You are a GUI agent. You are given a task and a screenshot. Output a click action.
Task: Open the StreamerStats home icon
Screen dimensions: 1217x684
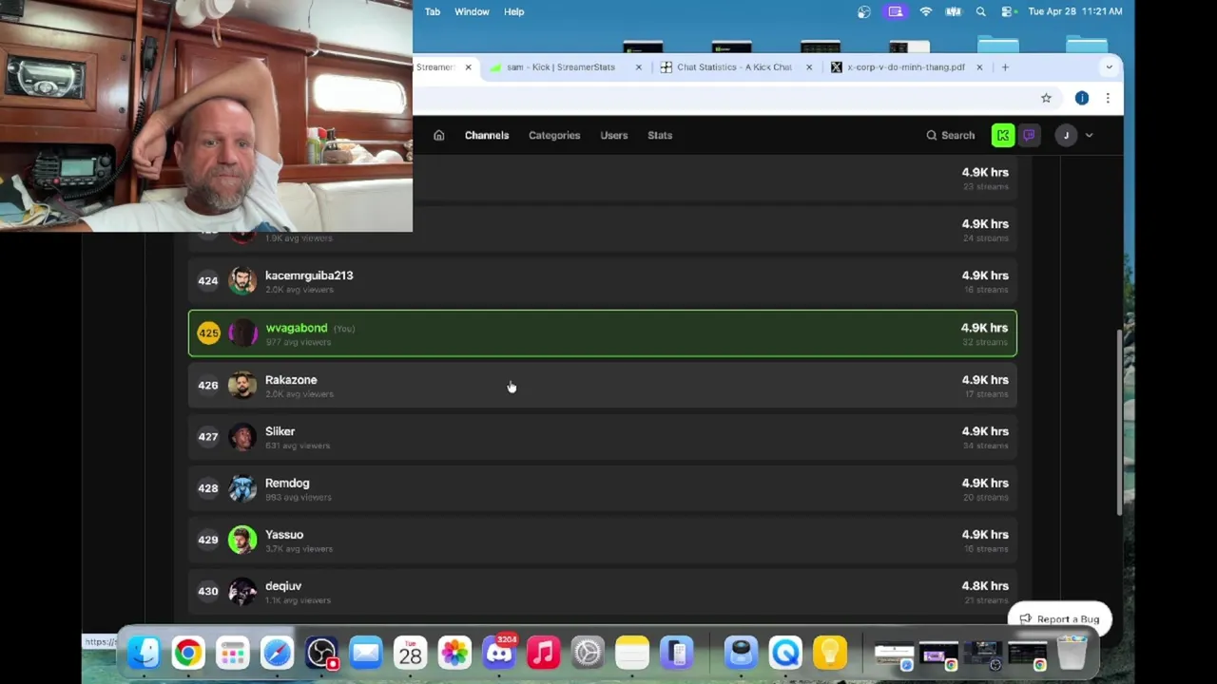click(x=438, y=135)
